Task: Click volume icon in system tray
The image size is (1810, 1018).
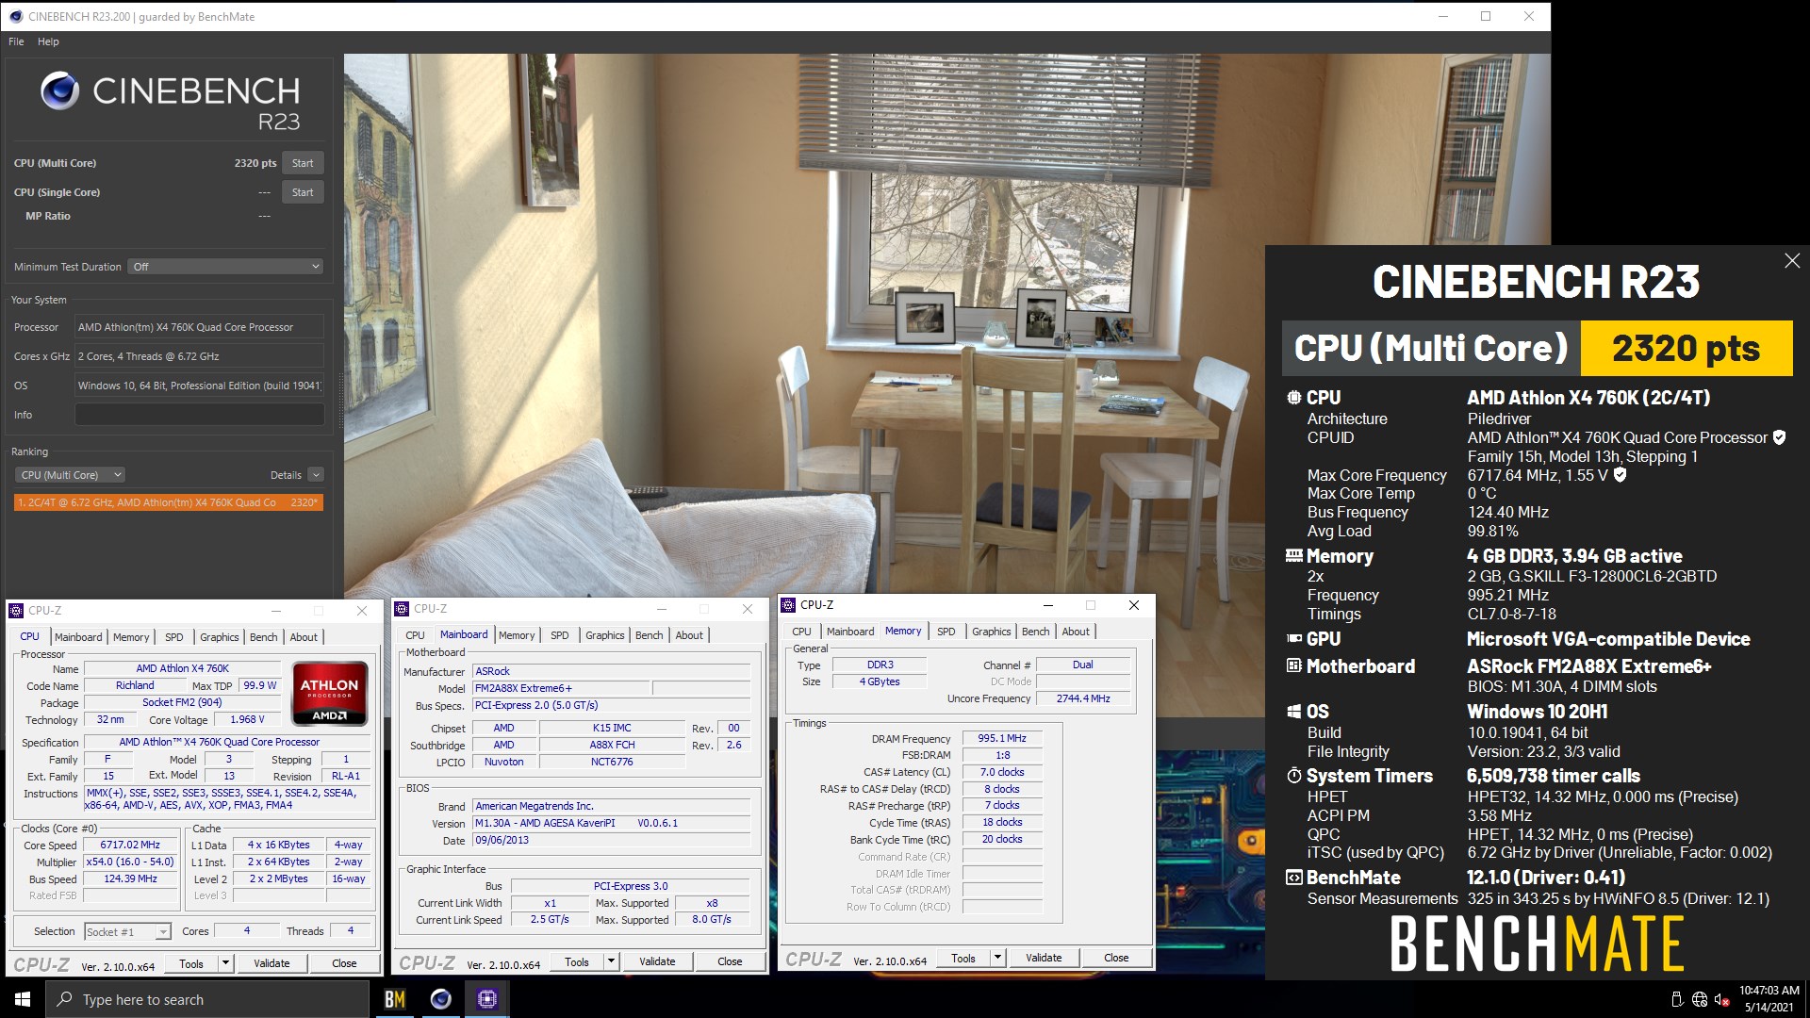Action: (x=1721, y=999)
